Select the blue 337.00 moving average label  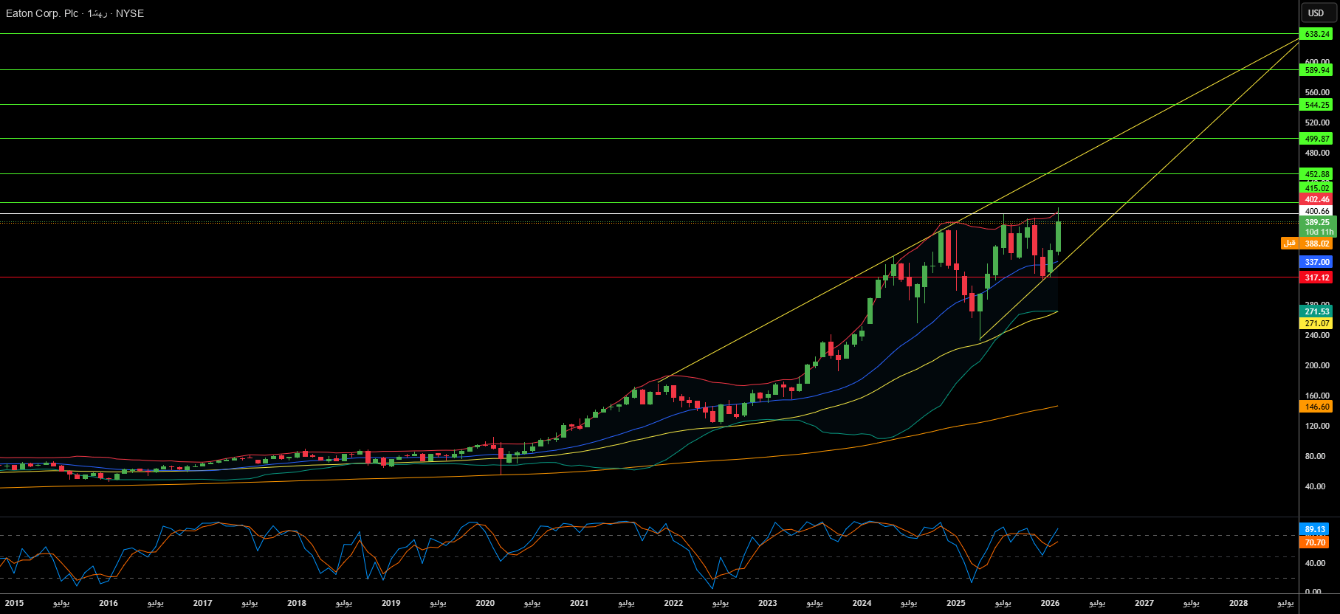pyautogui.click(x=1316, y=262)
